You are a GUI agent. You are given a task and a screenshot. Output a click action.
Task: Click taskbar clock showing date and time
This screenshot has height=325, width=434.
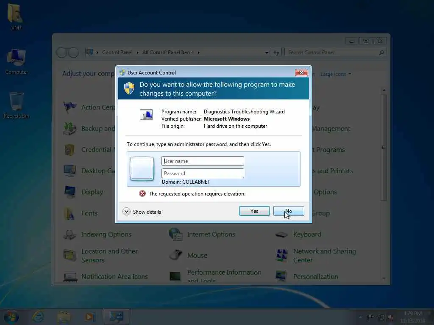412,317
